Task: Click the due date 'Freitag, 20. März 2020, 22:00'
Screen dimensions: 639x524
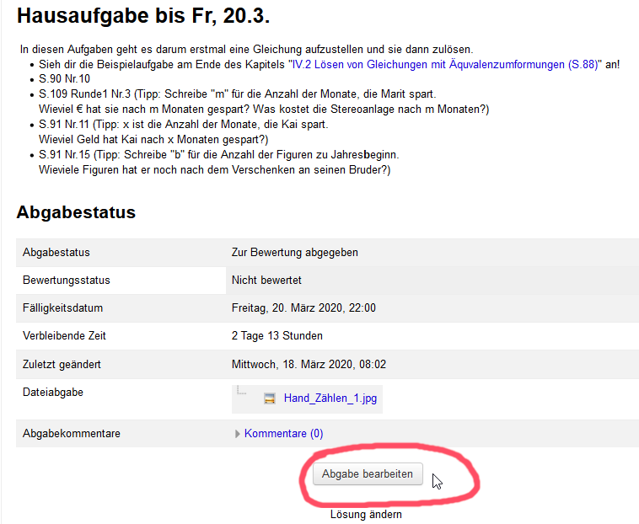Action: (x=303, y=307)
